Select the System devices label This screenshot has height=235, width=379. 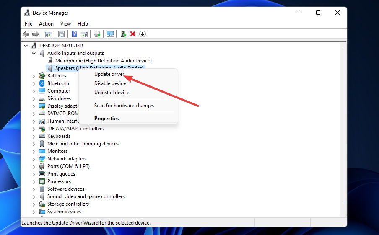coord(64,212)
